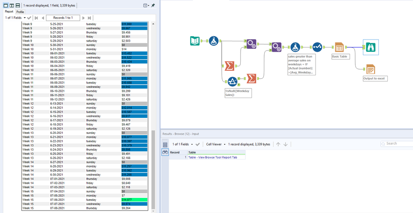This screenshot has height=213, width=413.
Task: Click the $2,503 value for 5-29-2021
Action: click(126, 41)
